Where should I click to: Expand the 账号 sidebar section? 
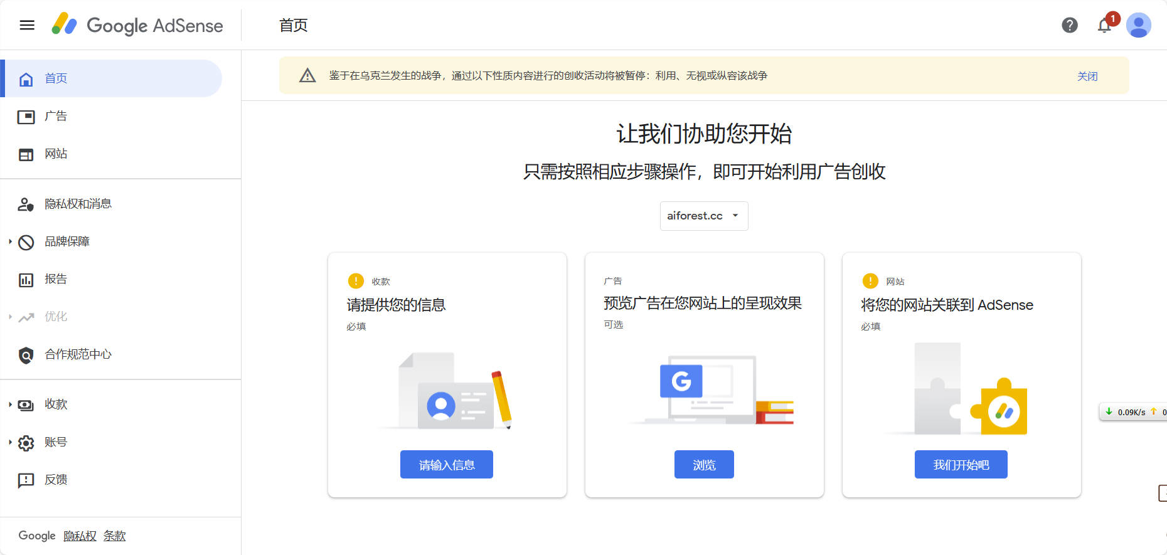[x=10, y=442]
